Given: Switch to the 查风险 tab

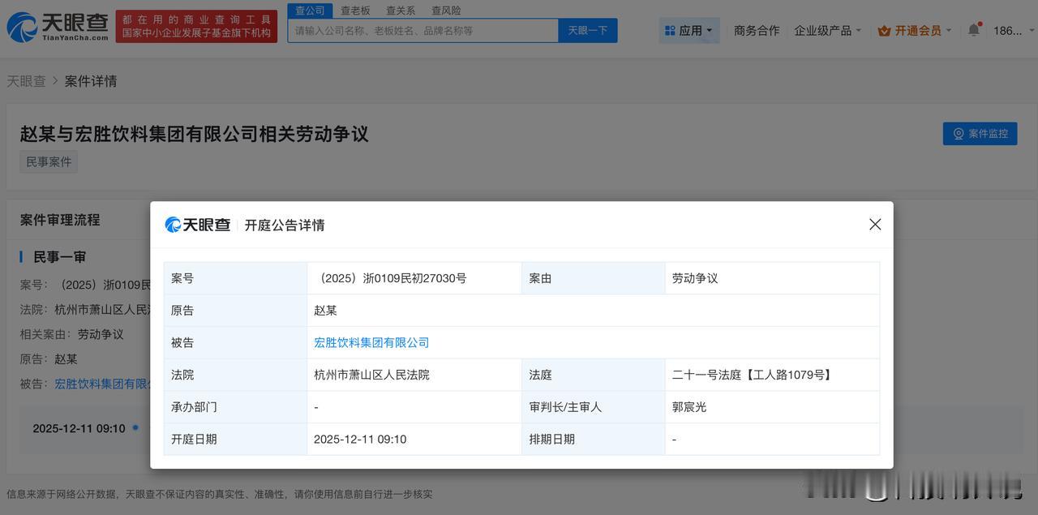Looking at the screenshot, I should pyautogui.click(x=445, y=10).
